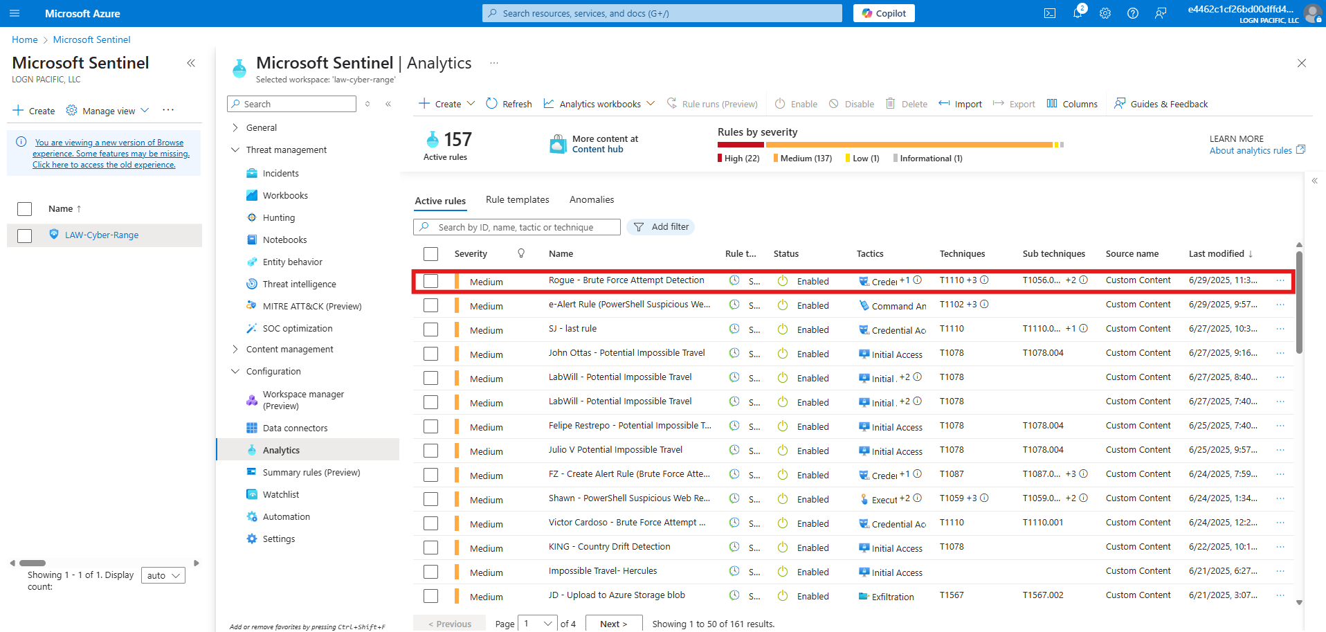Open MITRE ATT&CK (Preview)
Image resolution: width=1326 pixels, height=632 pixels.
[x=312, y=306]
